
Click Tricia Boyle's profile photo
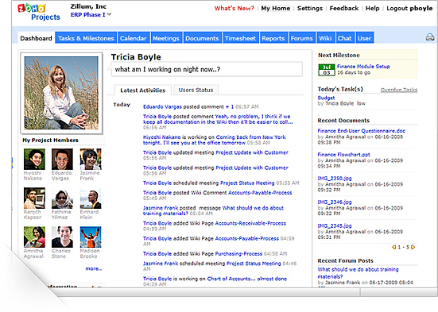click(61, 93)
